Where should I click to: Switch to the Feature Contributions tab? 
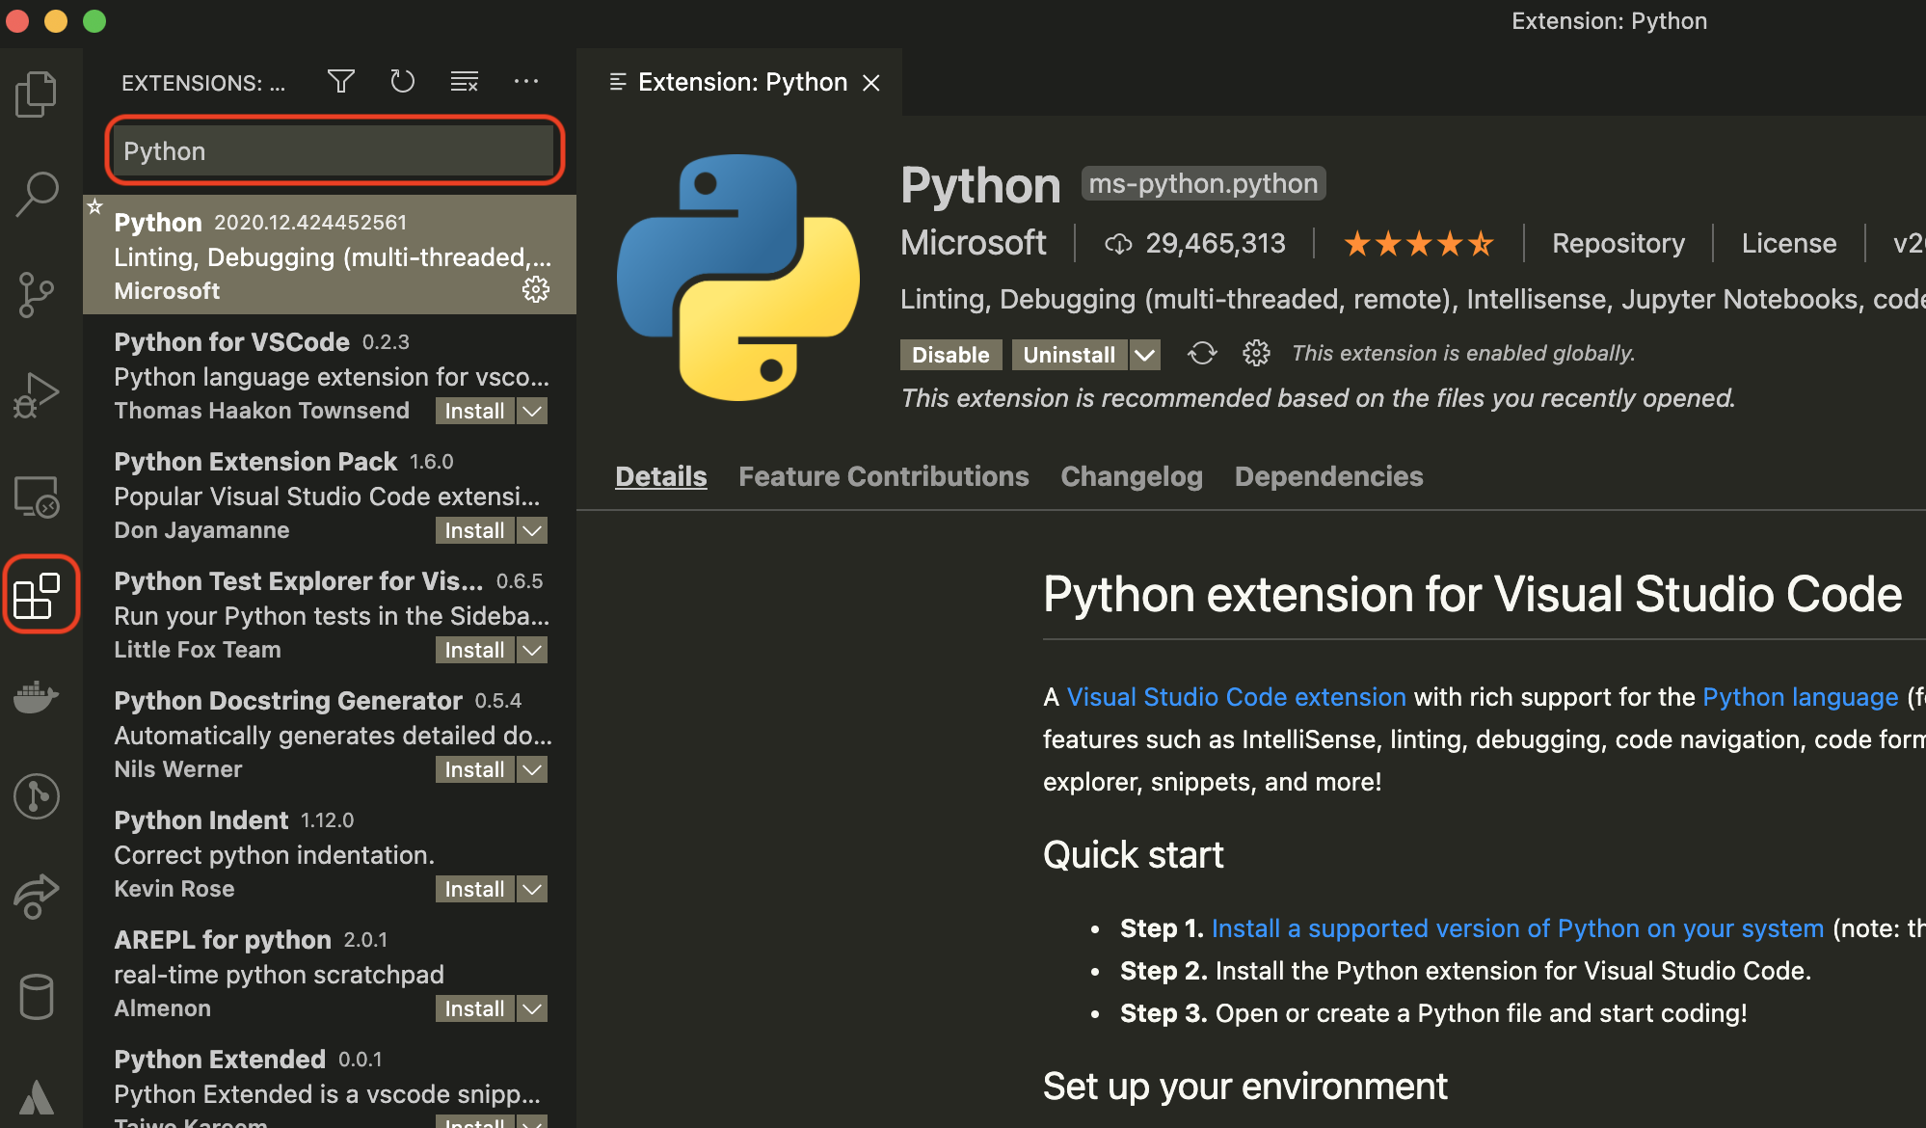883,476
